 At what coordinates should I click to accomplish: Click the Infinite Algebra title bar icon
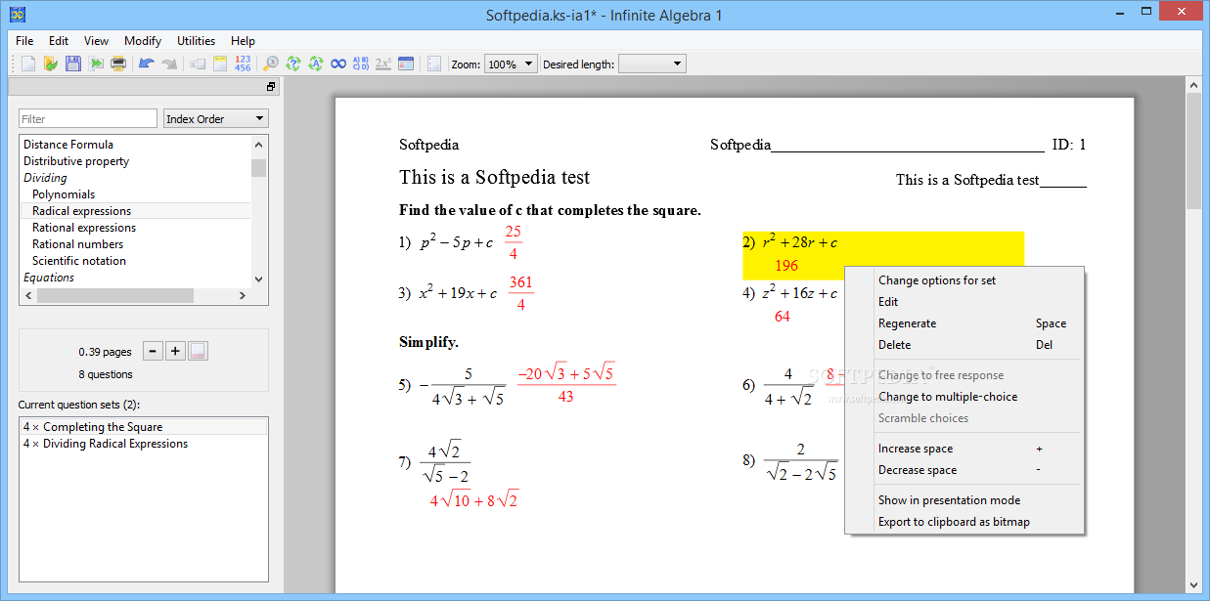[18, 15]
